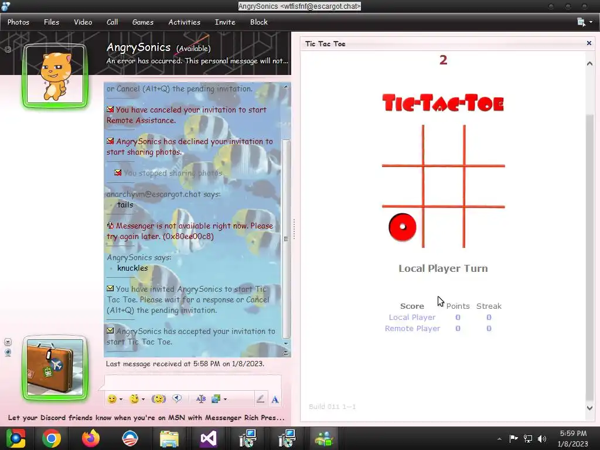Open the Start button on taskbar
The image size is (600, 450).
15,438
